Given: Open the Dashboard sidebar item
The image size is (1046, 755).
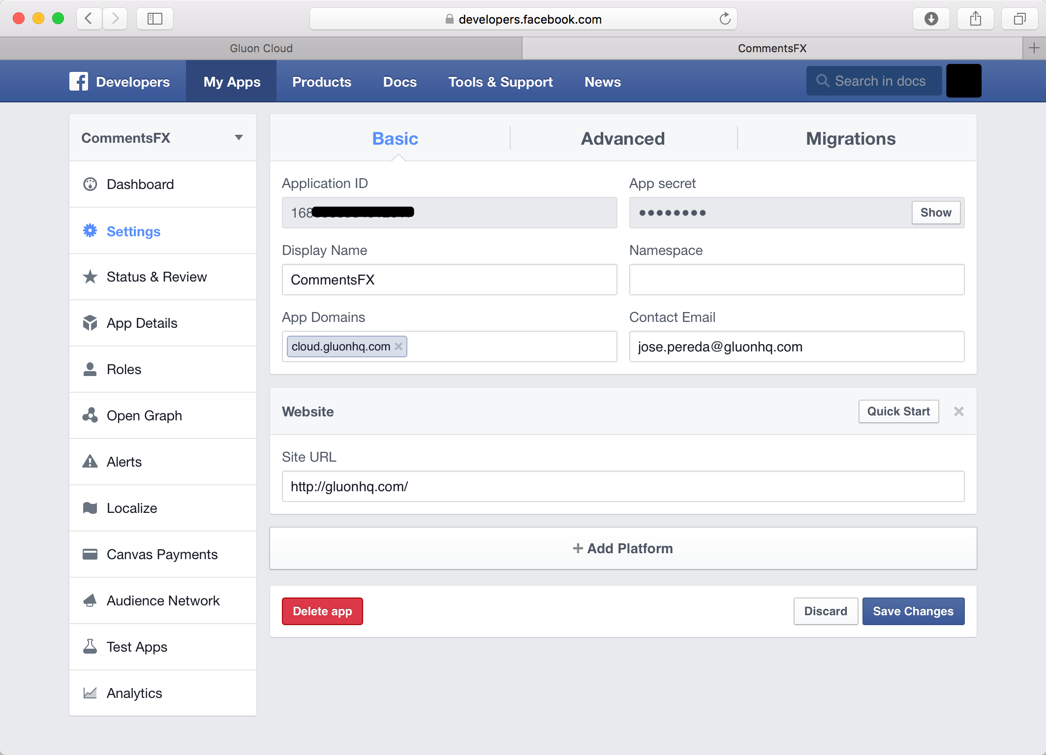Looking at the screenshot, I should pos(163,184).
